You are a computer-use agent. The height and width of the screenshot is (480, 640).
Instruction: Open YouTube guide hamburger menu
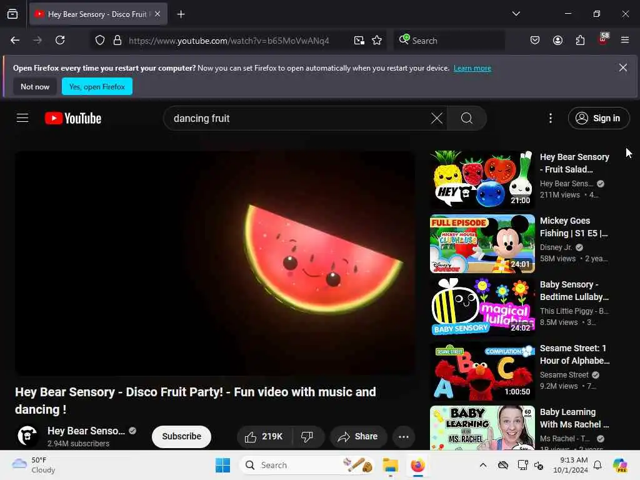22,118
